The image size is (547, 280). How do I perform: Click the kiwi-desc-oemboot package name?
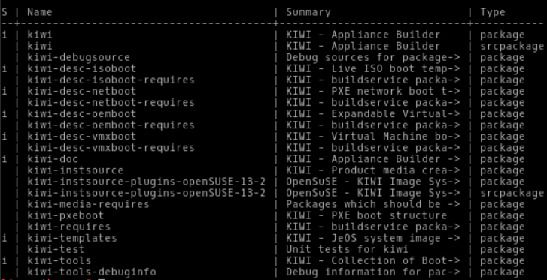(x=82, y=114)
